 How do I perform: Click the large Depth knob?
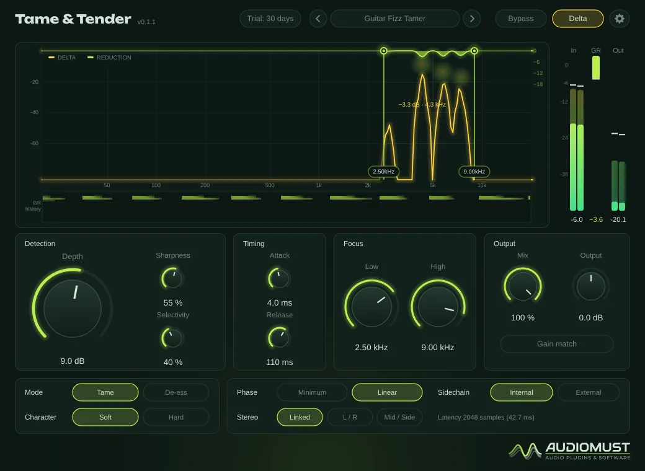coord(73,308)
